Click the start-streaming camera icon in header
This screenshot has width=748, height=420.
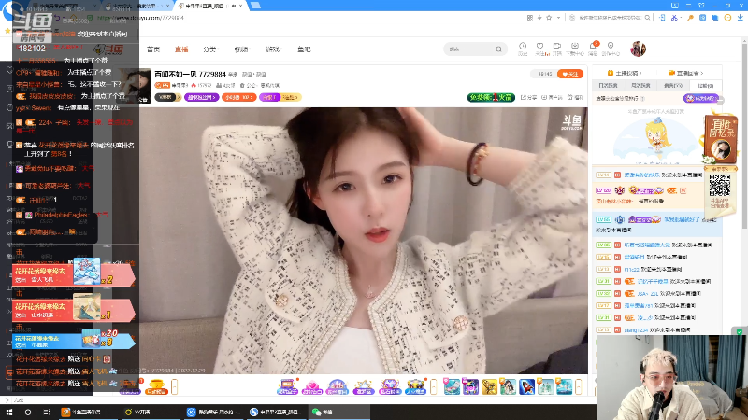(556, 46)
